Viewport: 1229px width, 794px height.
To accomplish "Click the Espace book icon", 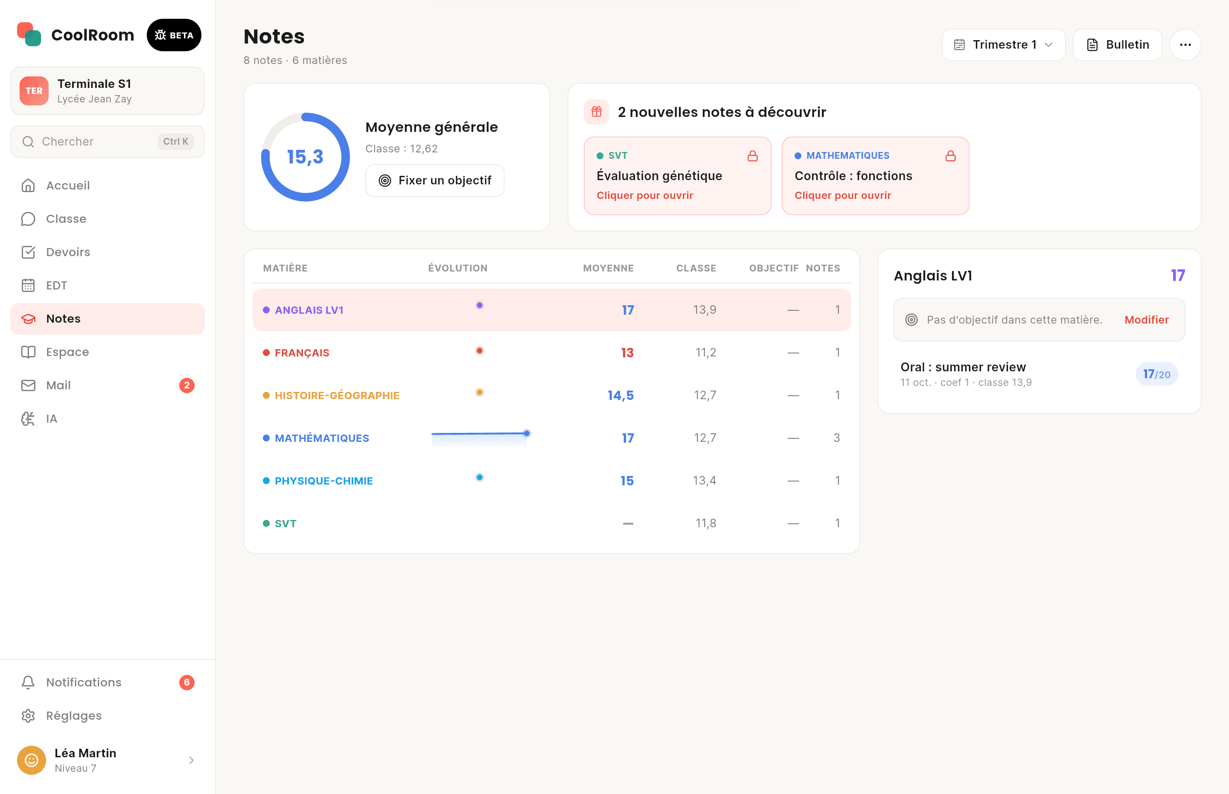I will 28,352.
